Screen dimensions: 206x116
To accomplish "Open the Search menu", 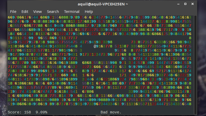I will coord(53,12).
